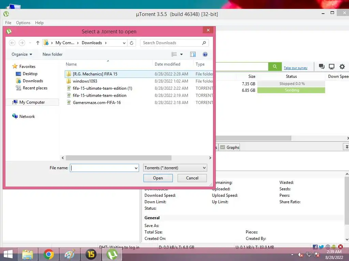349x261 pixels.
Task: Click the red network error status icon
Action: [340, 247]
